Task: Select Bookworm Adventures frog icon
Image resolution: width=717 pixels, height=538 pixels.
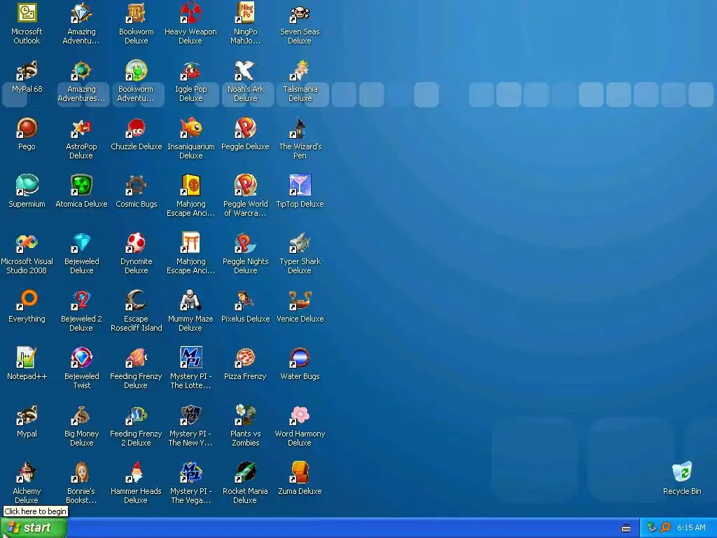Action: click(136, 71)
